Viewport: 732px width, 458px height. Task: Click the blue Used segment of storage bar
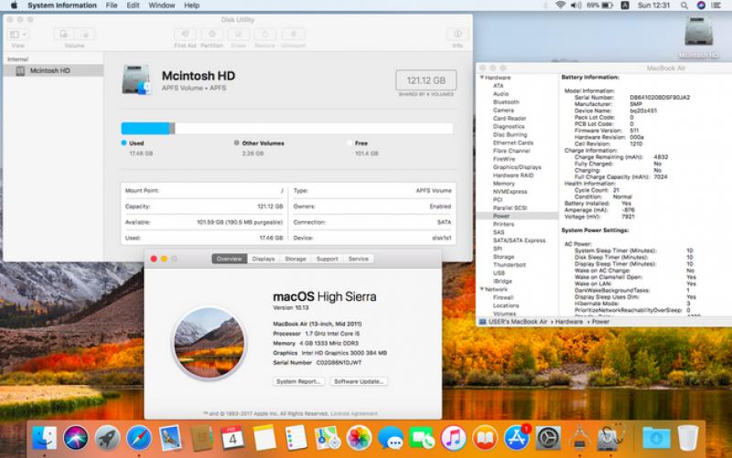click(x=145, y=128)
